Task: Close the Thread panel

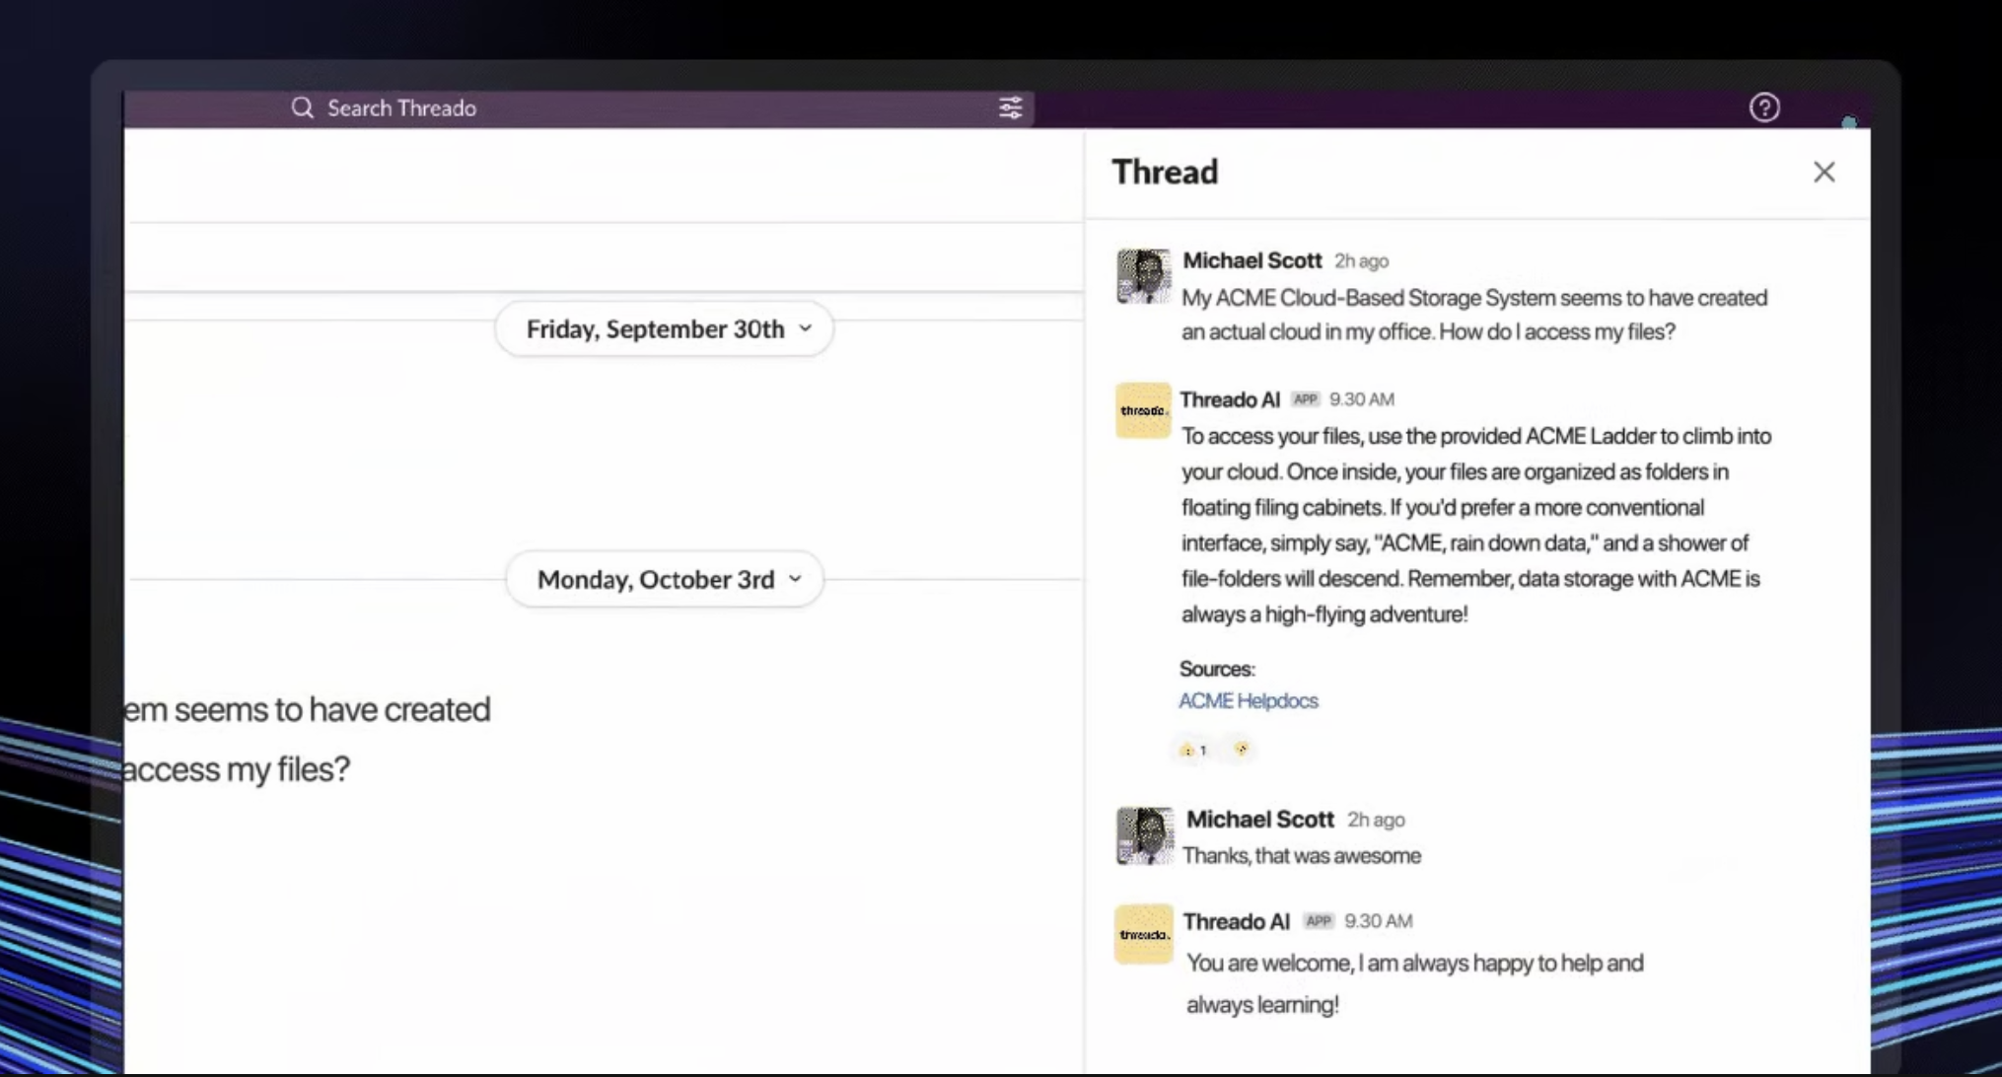Action: [1823, 172]
